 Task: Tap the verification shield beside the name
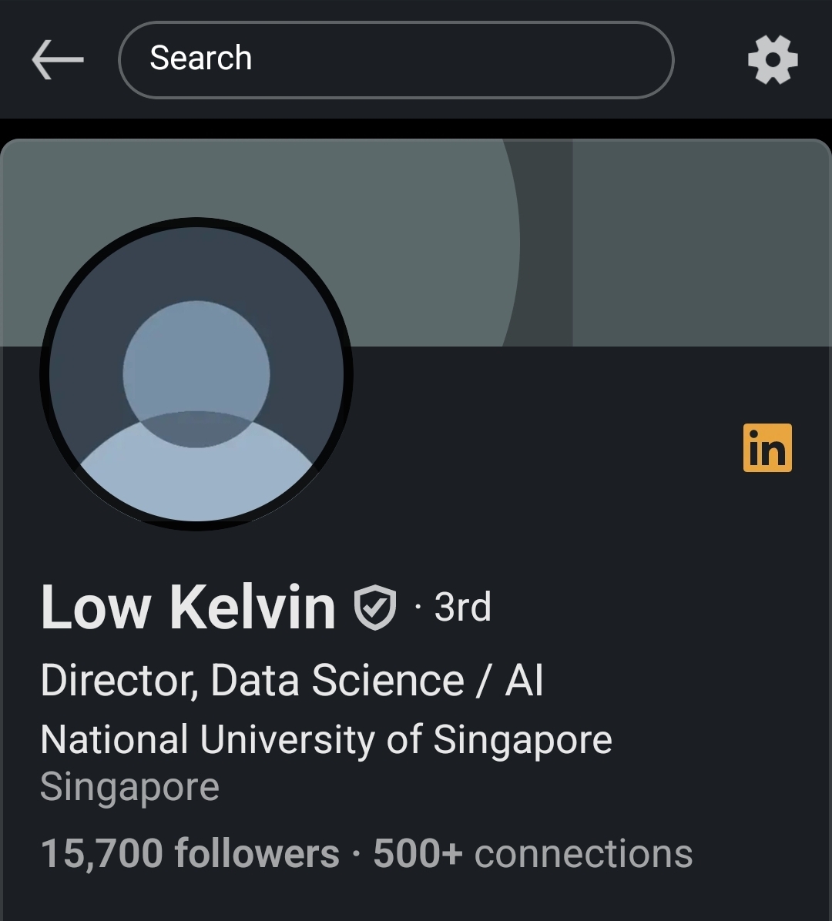pyautogui.click(x=375, y=608)
